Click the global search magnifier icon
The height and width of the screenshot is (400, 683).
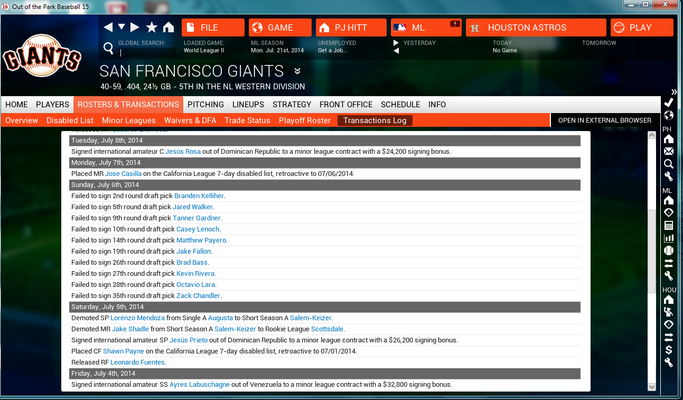[108, 49]
